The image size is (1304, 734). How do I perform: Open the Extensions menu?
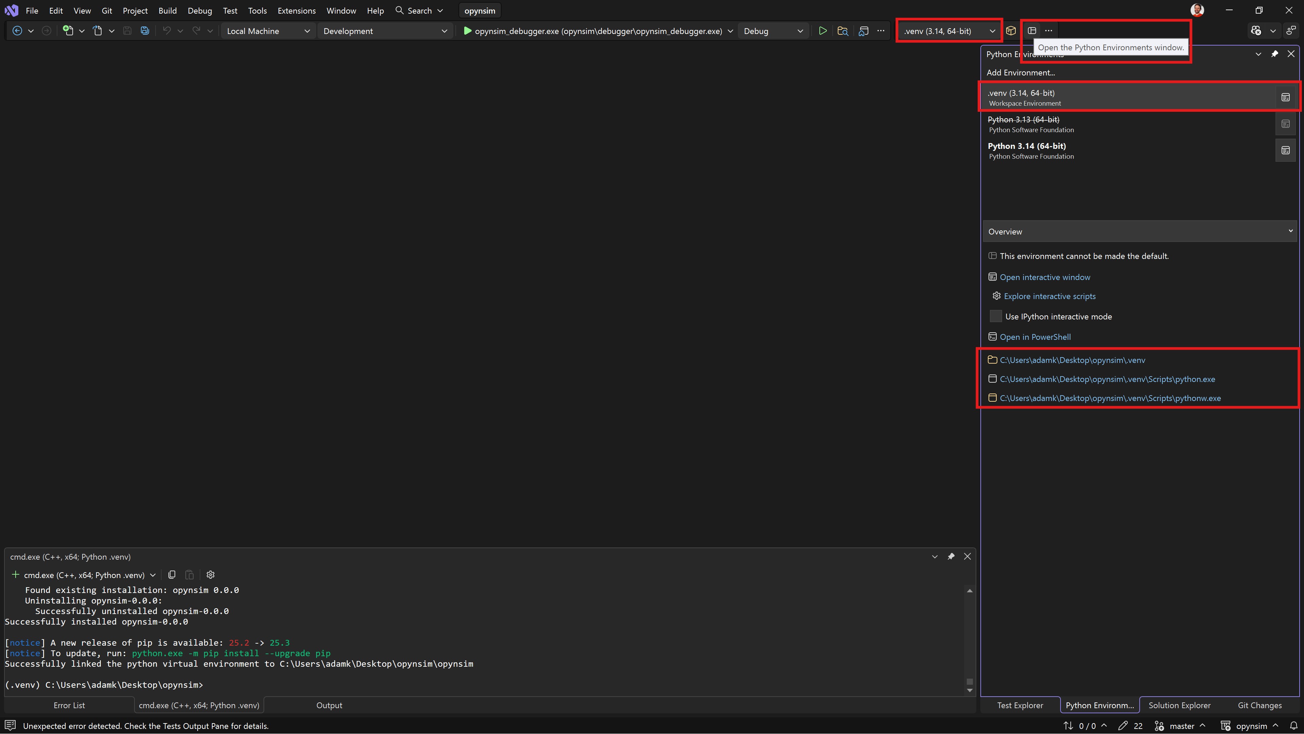(x=296, y=11)
